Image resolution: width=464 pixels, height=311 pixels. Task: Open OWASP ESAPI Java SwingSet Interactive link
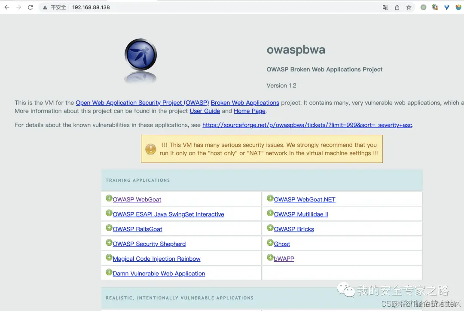coord(168,214)
